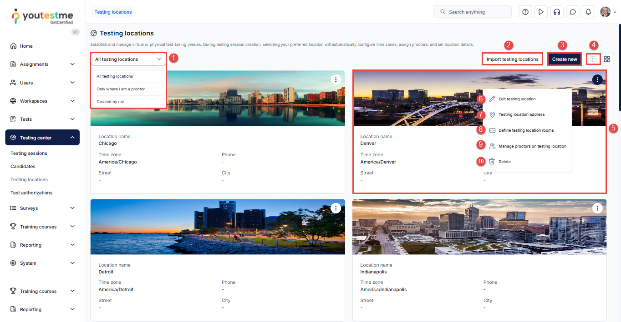Image resolution: width=621 pixels, height=322 pixels.
Task: Open the chat bubble icon in the top bar
Action: tap(573, 12)
